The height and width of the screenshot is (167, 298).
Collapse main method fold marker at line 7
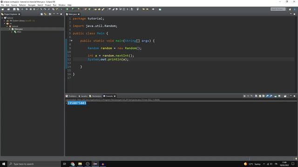tap(72, 41)
